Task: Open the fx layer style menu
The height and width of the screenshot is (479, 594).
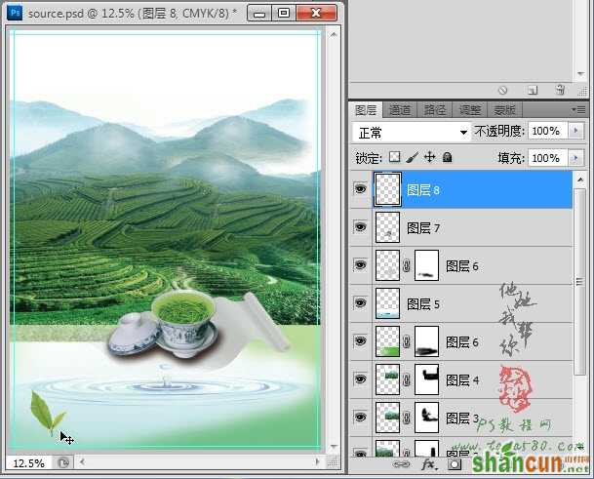Action: coord(429,463)
